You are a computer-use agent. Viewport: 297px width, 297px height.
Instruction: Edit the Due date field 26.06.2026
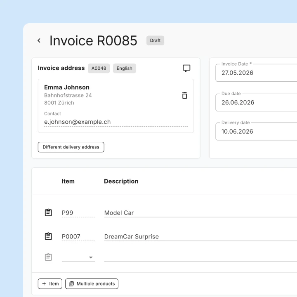point(256,102)
